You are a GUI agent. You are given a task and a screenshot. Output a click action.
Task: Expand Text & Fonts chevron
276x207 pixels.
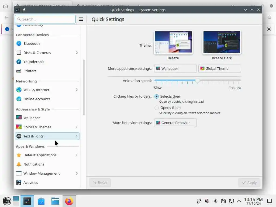coord(77,136)
